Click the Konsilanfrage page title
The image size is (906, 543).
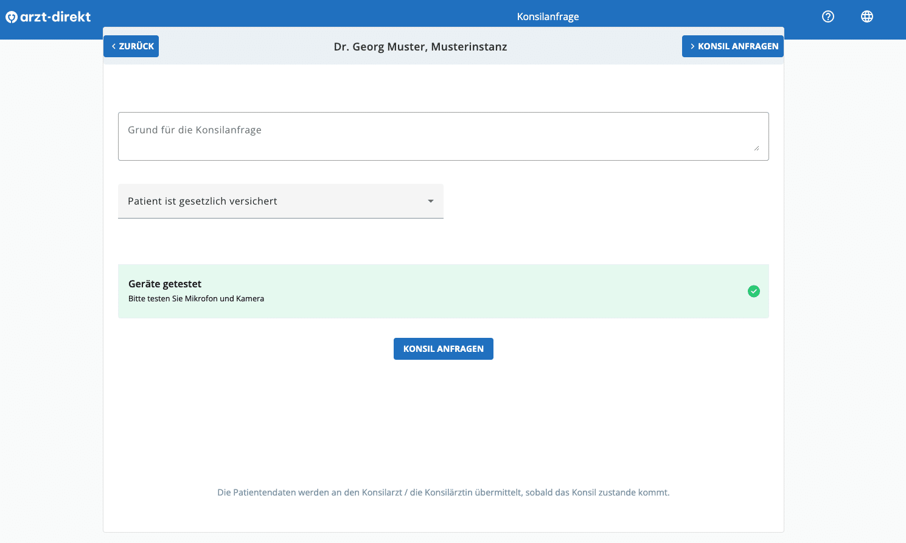pyautogui.click(x=548, y=16)
